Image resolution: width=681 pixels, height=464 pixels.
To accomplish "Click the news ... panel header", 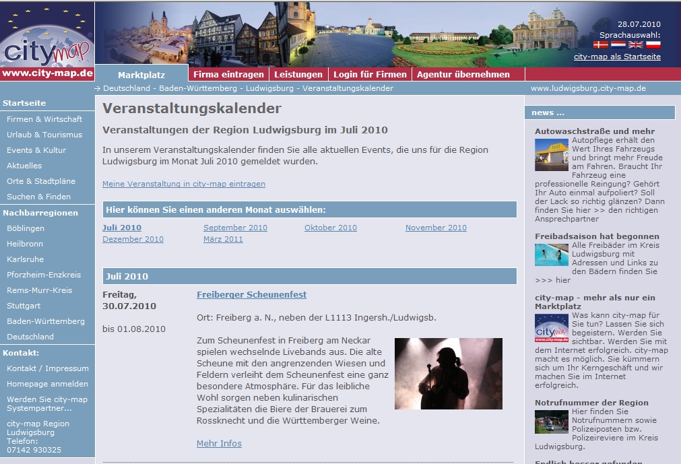I will click(599, 113).
